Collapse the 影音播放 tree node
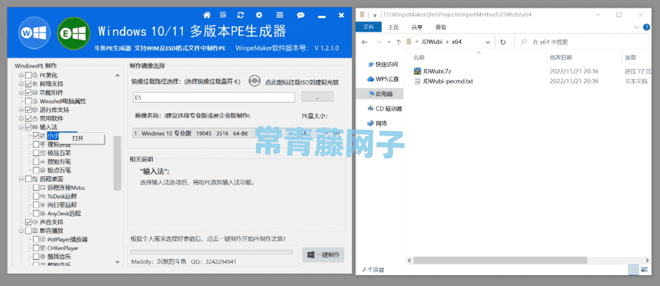The width and height of the screenshot is (660, 286). tap(21, 231)
